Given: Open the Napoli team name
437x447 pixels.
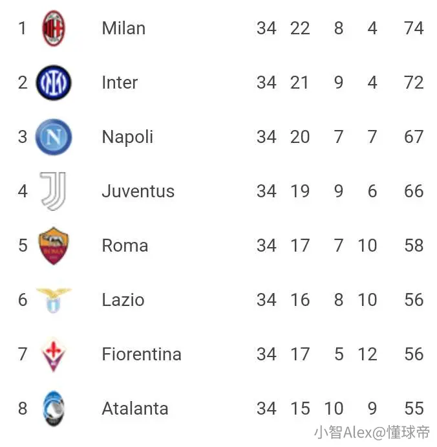Looking at the screenshot, I should [127, 137].
